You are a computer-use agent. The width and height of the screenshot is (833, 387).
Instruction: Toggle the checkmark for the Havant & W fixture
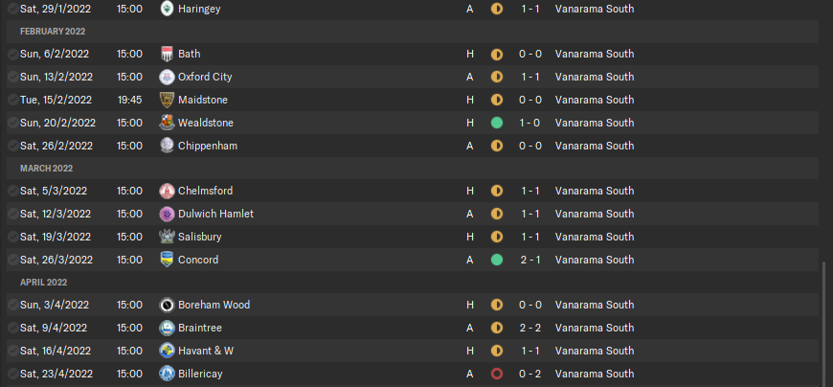tap(12, 351)
